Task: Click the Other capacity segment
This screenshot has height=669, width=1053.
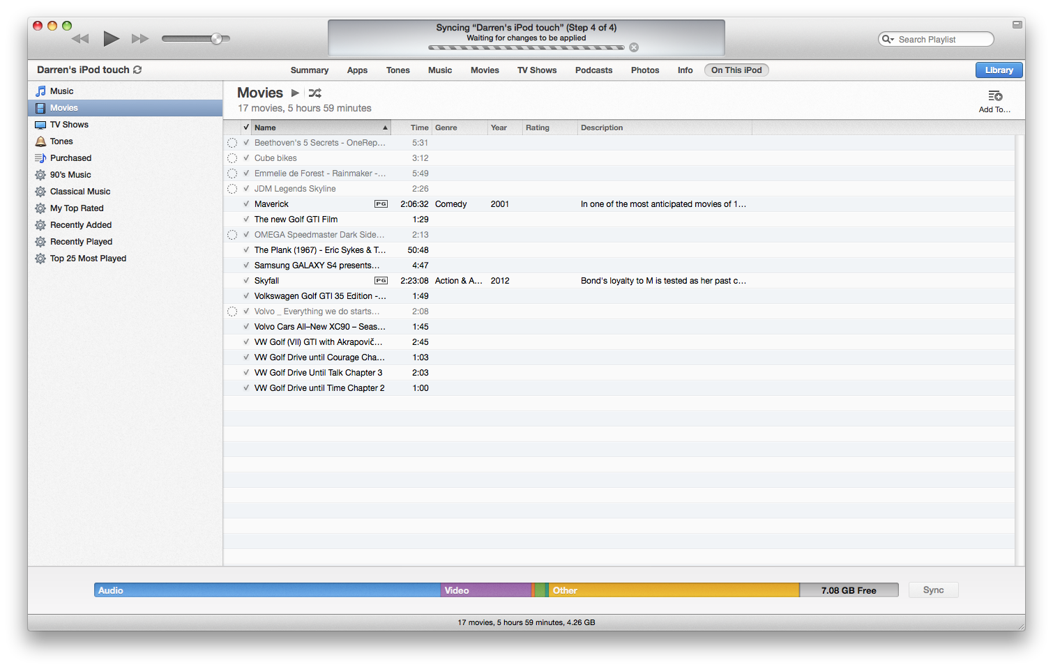Action: 674,590
